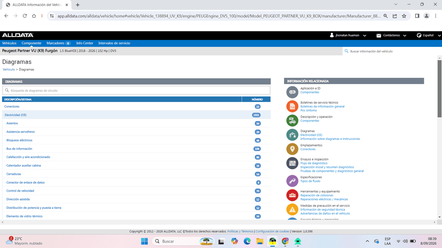The width and height of the screenshot is (442, 248).
Task: Follow the Flujo de diagnóstico link
Action: point(314,163)
